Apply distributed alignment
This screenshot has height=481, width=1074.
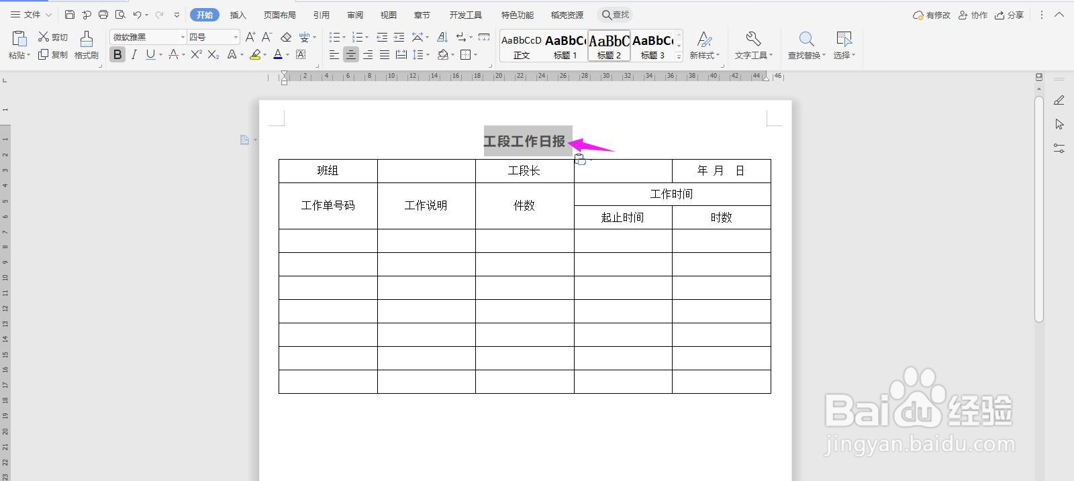[401, 55]
